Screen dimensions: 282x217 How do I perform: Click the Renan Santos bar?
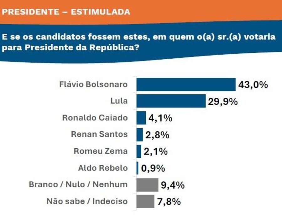tap(140, 135)
